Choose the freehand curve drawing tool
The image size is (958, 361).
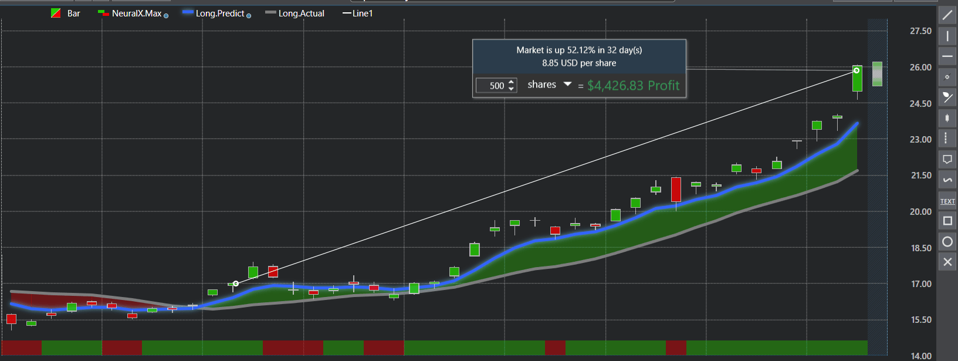pyautogui.click(x=947, y=180)
